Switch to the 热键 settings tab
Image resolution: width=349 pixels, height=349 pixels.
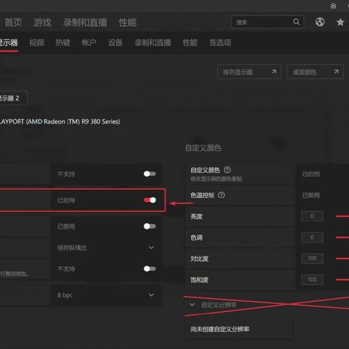63,42
